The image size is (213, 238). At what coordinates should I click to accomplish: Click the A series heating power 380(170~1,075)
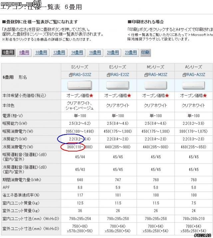[193, 131]
